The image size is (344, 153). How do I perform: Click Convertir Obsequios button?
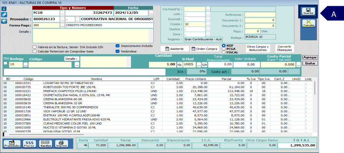point(284,48)
